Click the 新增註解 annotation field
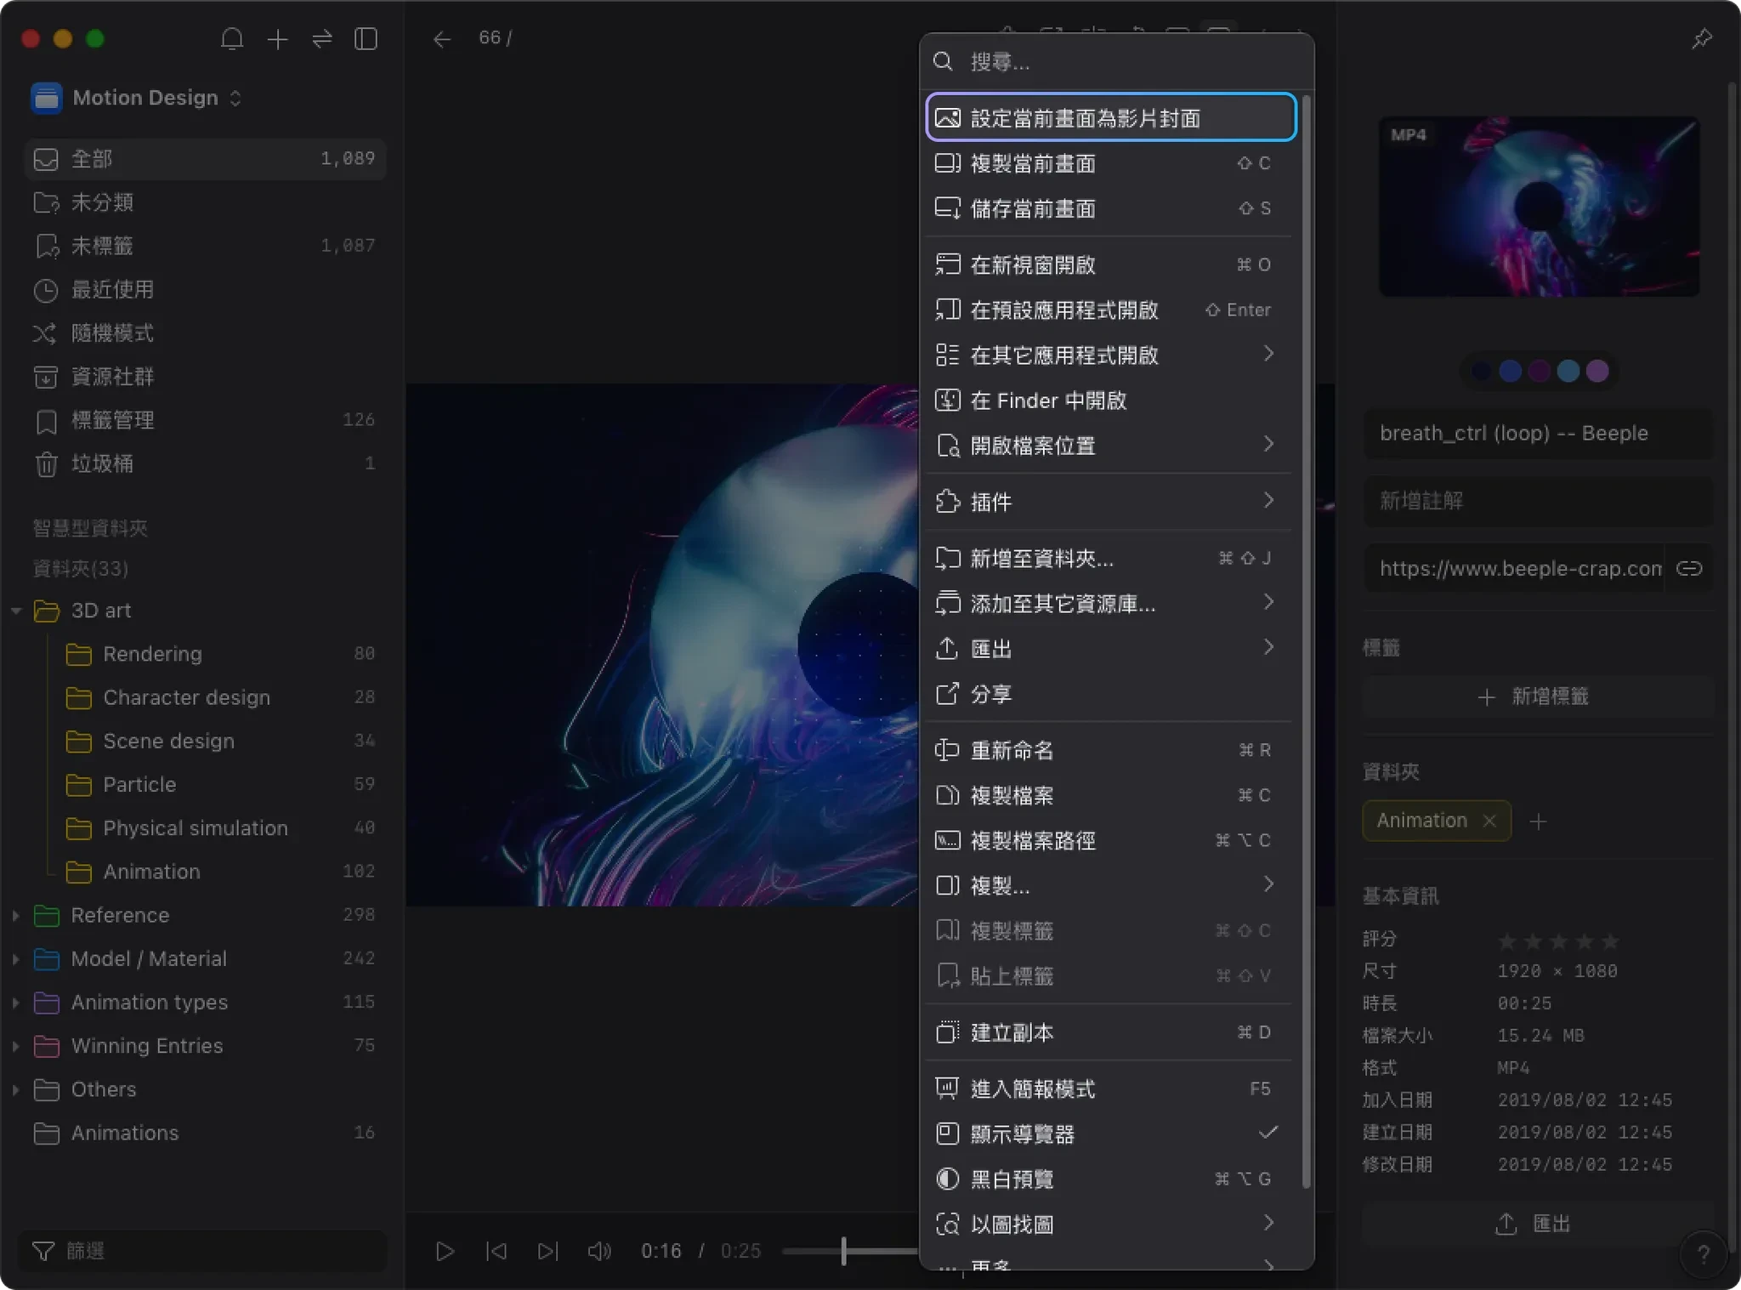The image size is (1741, 1290). point(1537,501)
